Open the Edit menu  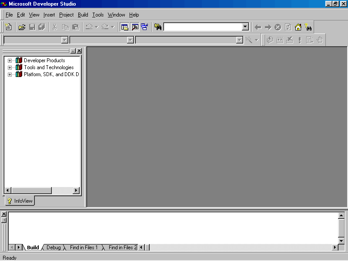(21, 15)
